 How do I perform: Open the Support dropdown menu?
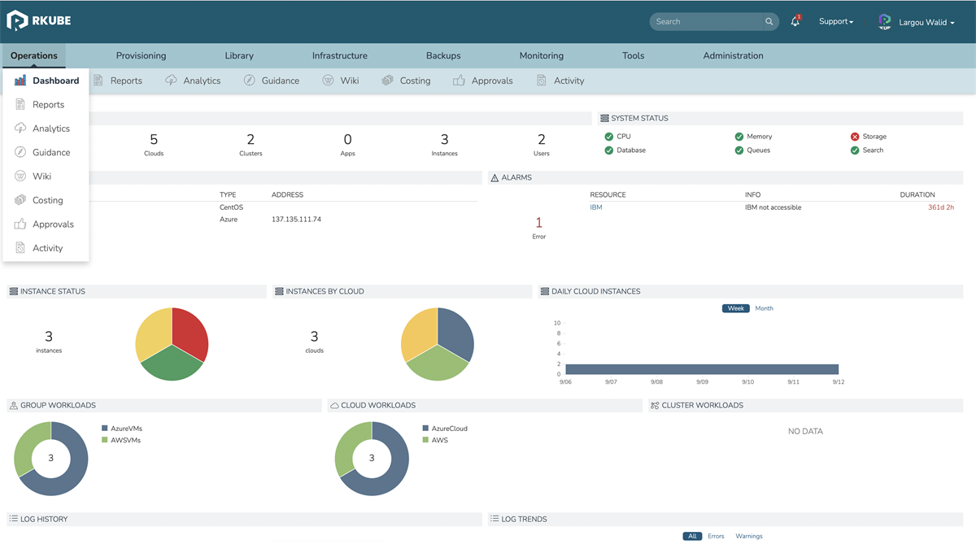836,22
